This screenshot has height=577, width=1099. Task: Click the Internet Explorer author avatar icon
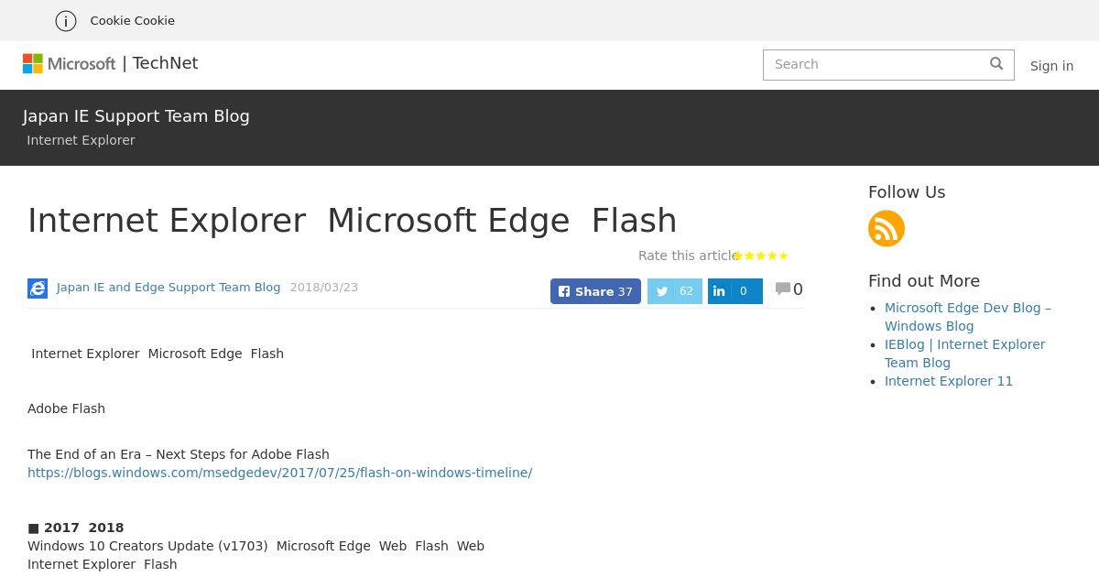point(38,288)
